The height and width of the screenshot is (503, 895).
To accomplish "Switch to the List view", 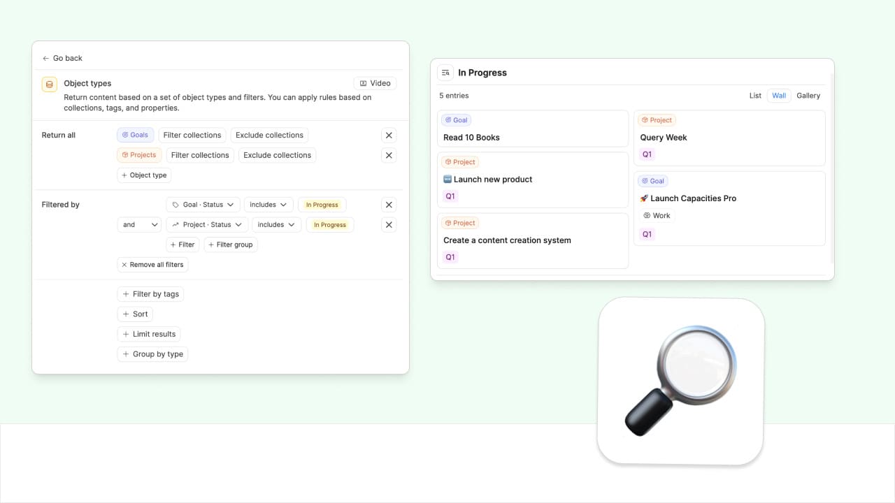I will (x=755, y=96).
